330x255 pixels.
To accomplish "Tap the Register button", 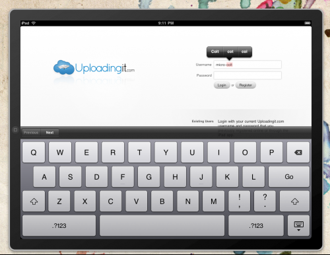I will [x=246, y=85].
